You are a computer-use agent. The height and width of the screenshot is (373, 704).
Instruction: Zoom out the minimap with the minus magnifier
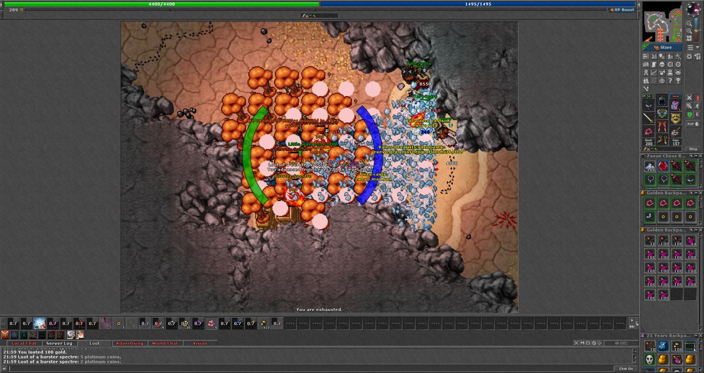click(689, 23)
